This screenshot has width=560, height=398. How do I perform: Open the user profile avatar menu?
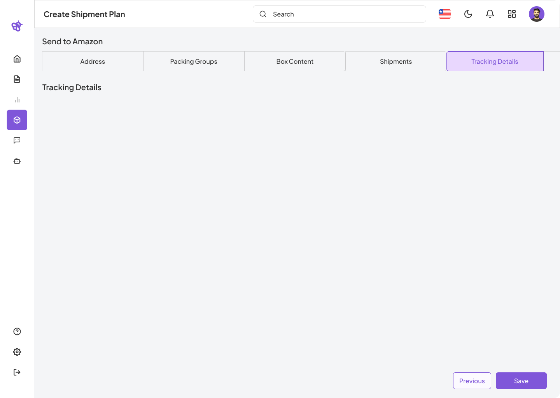click(537, 14)
